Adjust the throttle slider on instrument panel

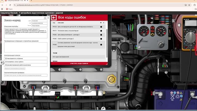[139, 47]
